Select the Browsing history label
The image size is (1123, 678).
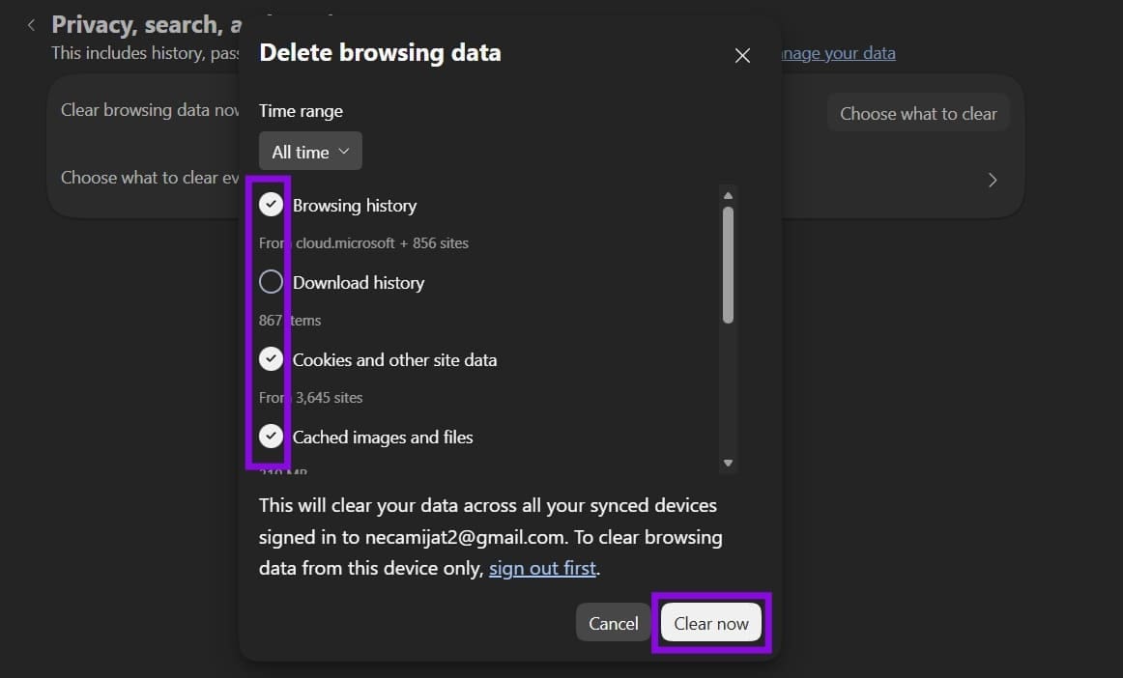(x=355, y=206)
